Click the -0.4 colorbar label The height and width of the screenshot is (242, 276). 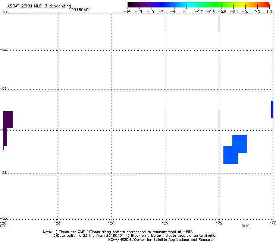click(235, 12)
